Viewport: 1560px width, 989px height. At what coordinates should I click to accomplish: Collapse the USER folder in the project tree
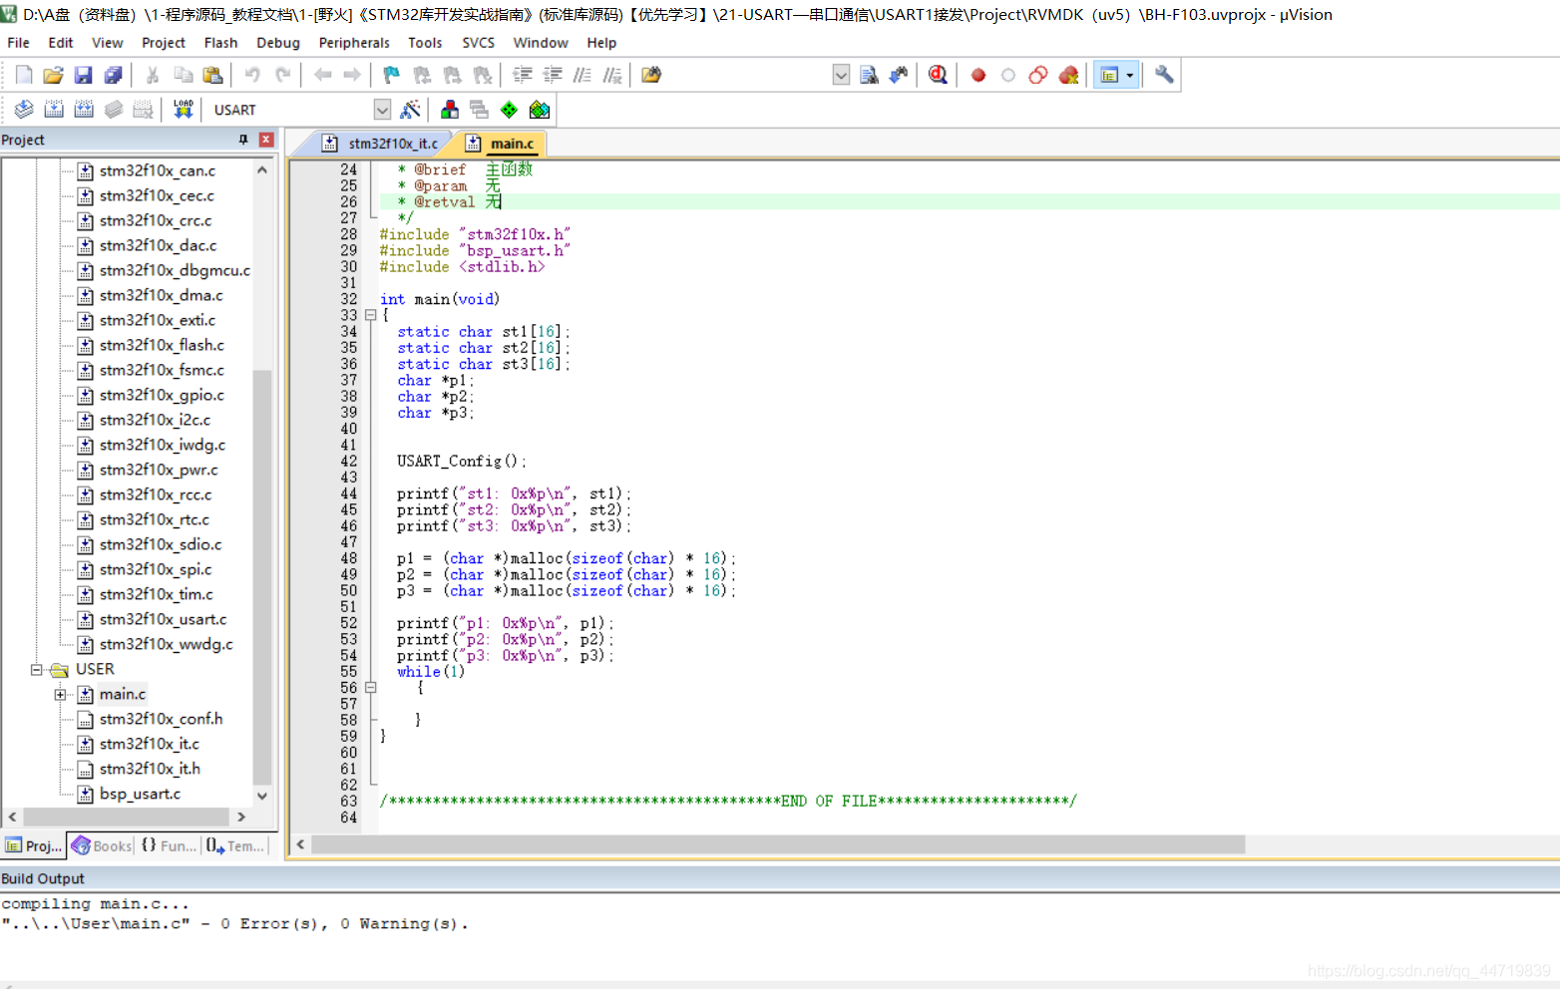(x=37, y=670)
